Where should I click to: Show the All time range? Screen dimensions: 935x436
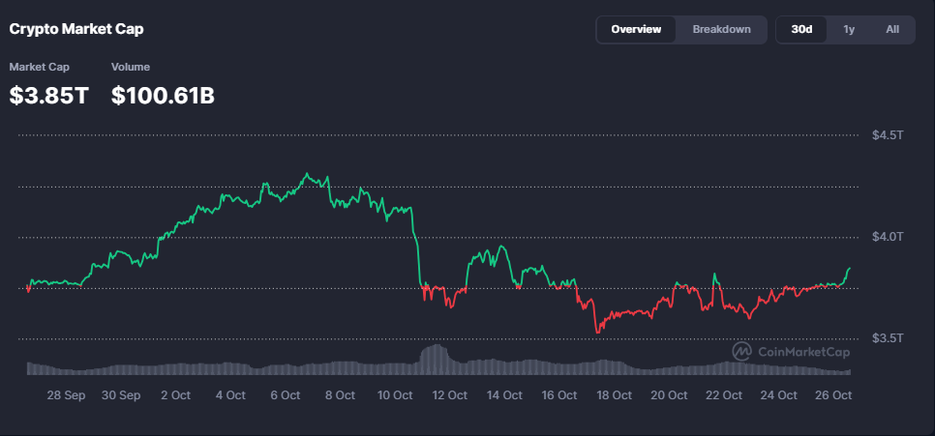(x=892, y=29)
